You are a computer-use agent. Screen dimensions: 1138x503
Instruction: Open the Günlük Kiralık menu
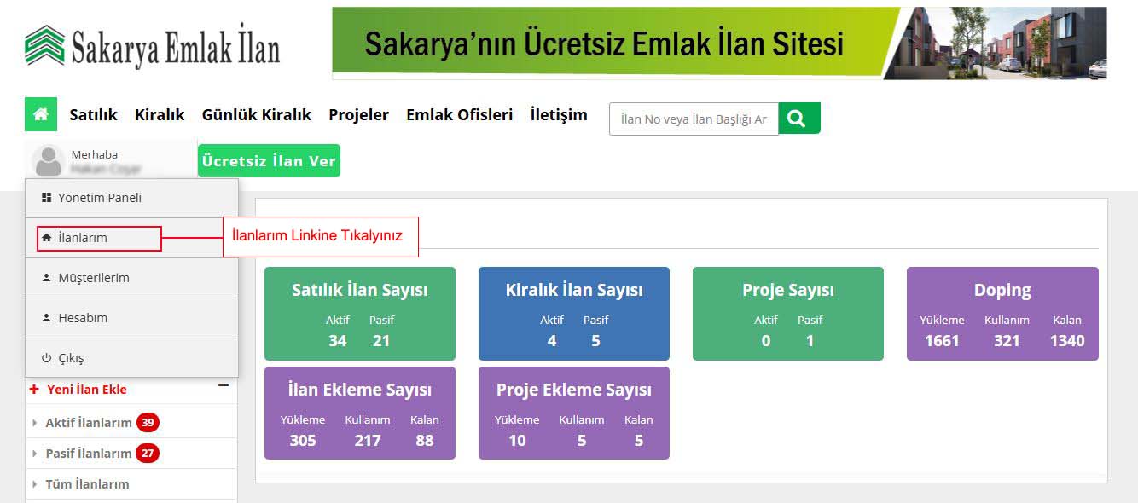(257, 114)
